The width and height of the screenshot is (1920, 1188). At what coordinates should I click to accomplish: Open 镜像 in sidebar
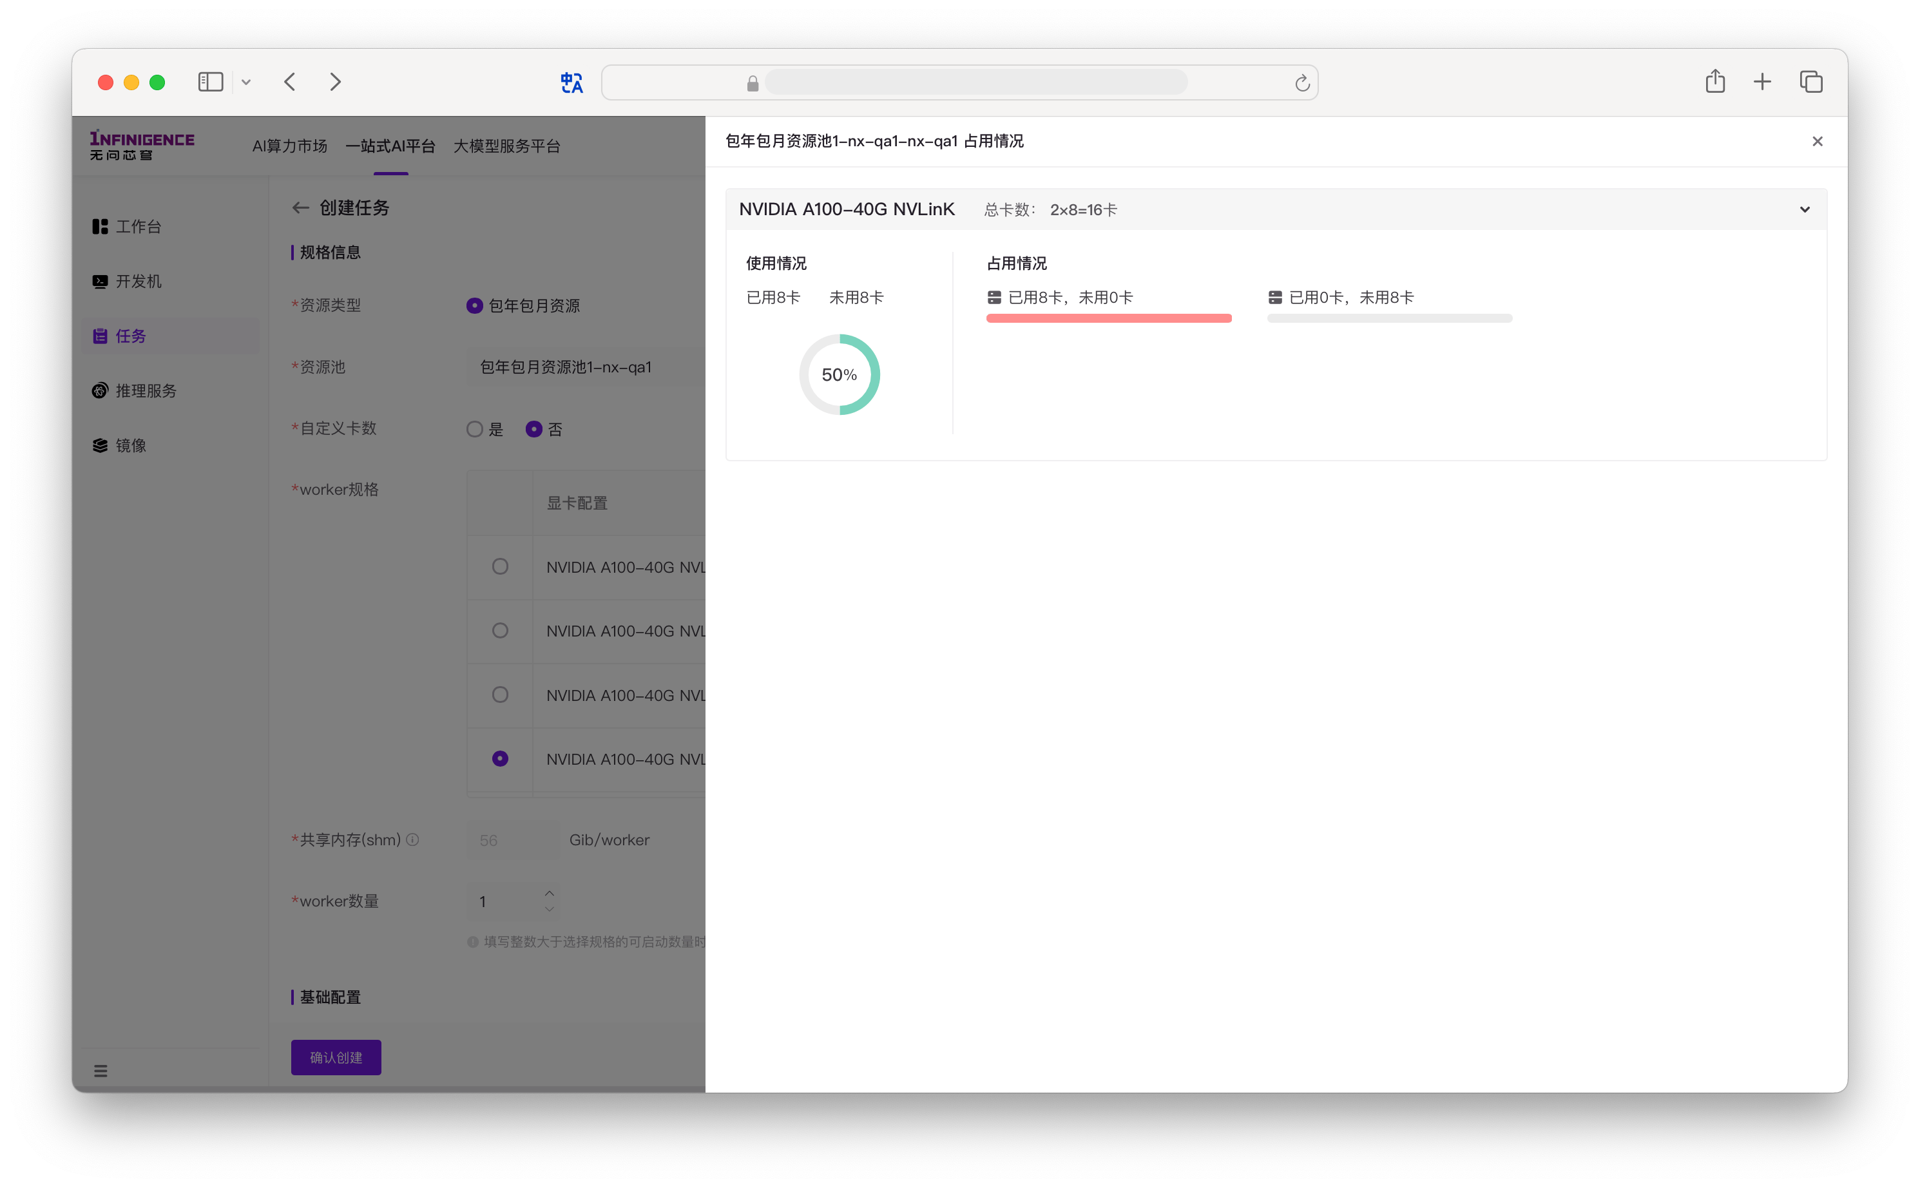pos(171,446)
